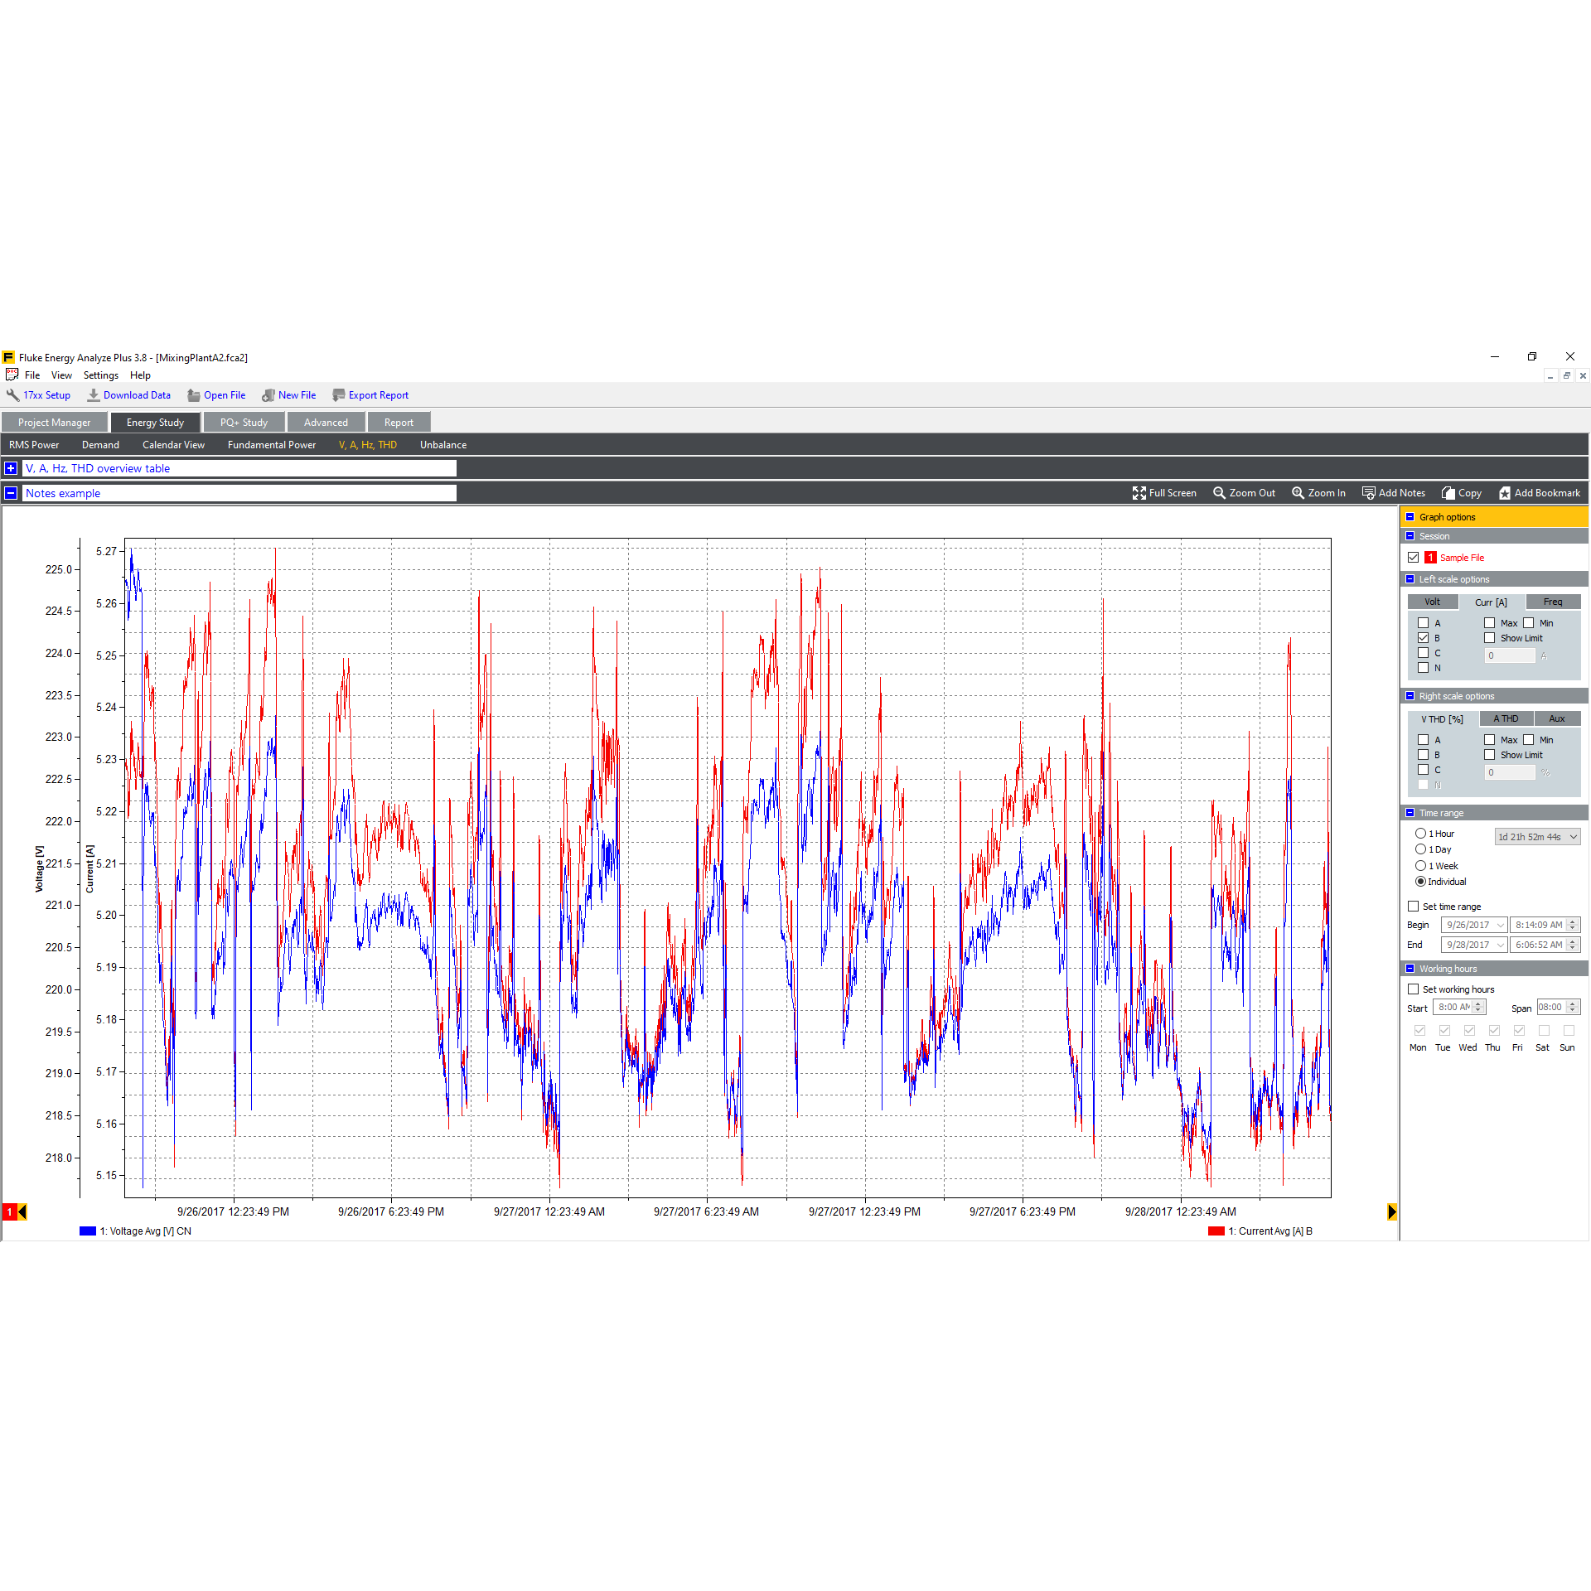Open the 17xx Setup wrench tool

pyautogui.click(x=13, y=395)
